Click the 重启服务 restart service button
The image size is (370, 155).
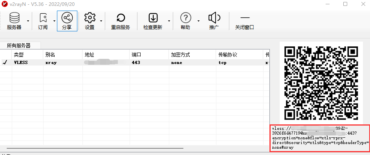click(x=121, y=21)
